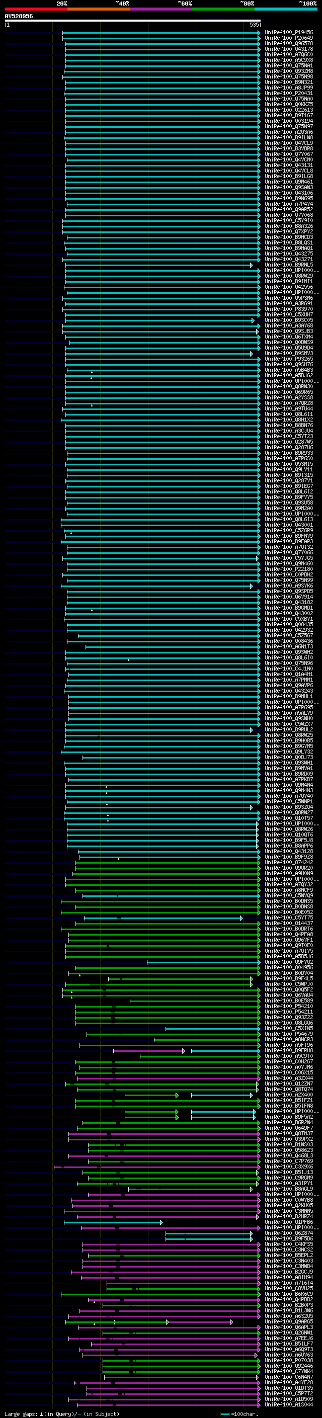The width and height of the screenshot is (322, 1418).
Task: Open hit UniRef100_P20649
Action: pyautogui.click(x=289, y=38)
